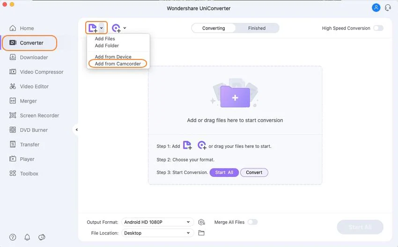Screen dimensions: 398x247
Task: Open the feedback chat icon
Action: pyautogui.click(x=42, y=237)
